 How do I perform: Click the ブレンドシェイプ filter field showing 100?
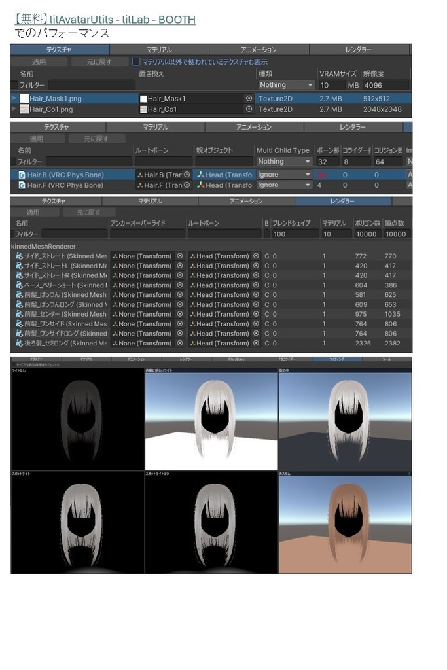point(295,234)
